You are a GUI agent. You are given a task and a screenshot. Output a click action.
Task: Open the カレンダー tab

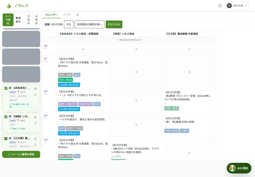click(51, 15)
